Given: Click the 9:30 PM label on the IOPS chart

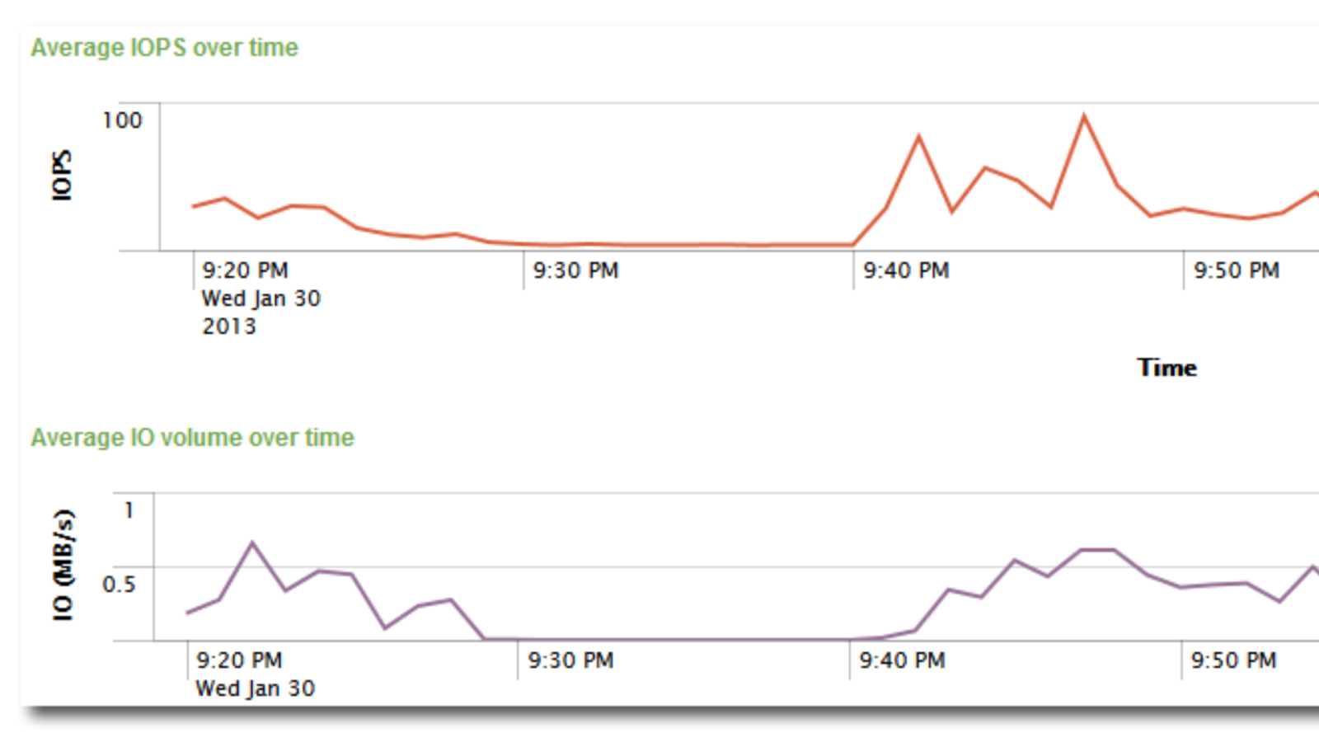Looking at the screenshot, I should click(x=575, y=270).
